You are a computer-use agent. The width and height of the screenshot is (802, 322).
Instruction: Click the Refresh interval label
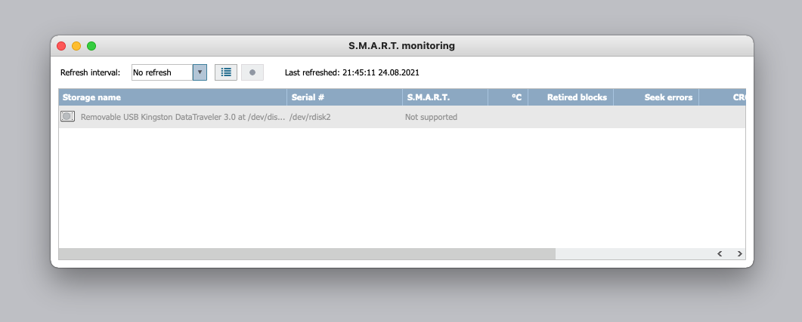[x=91, y=72]
